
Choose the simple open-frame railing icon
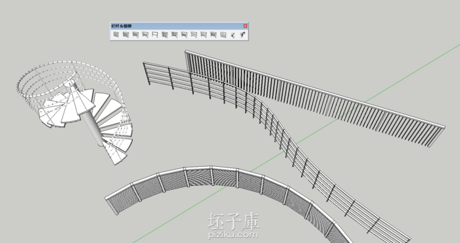pos(155,35)
